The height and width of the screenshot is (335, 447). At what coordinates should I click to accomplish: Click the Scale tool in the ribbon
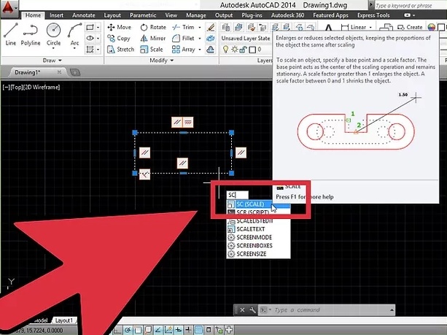coord(152,50)
